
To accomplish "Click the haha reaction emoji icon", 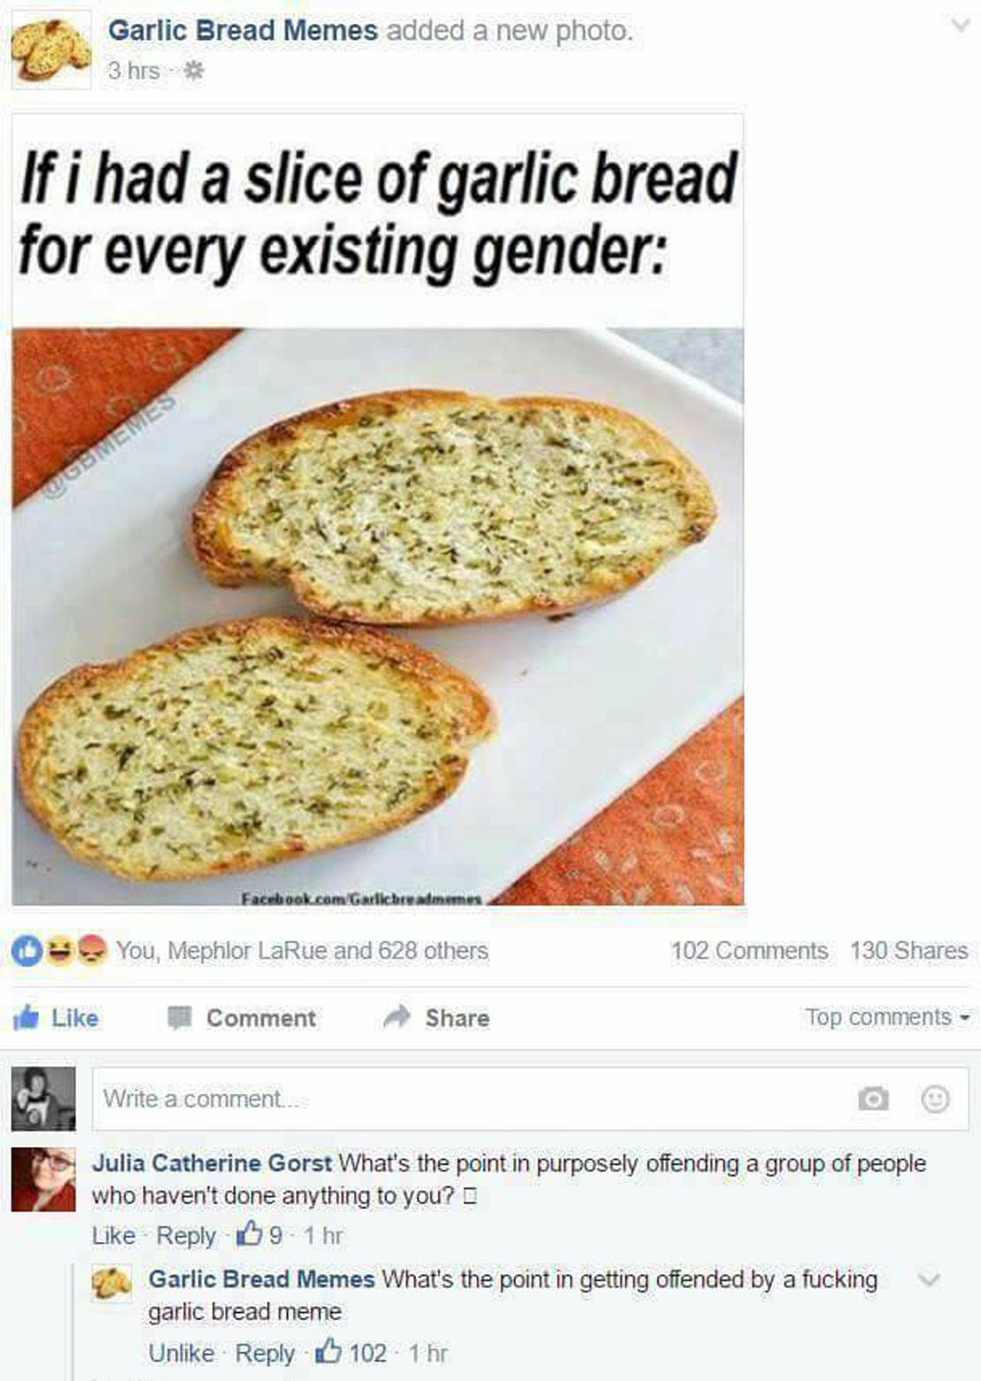I will [58, 951].
